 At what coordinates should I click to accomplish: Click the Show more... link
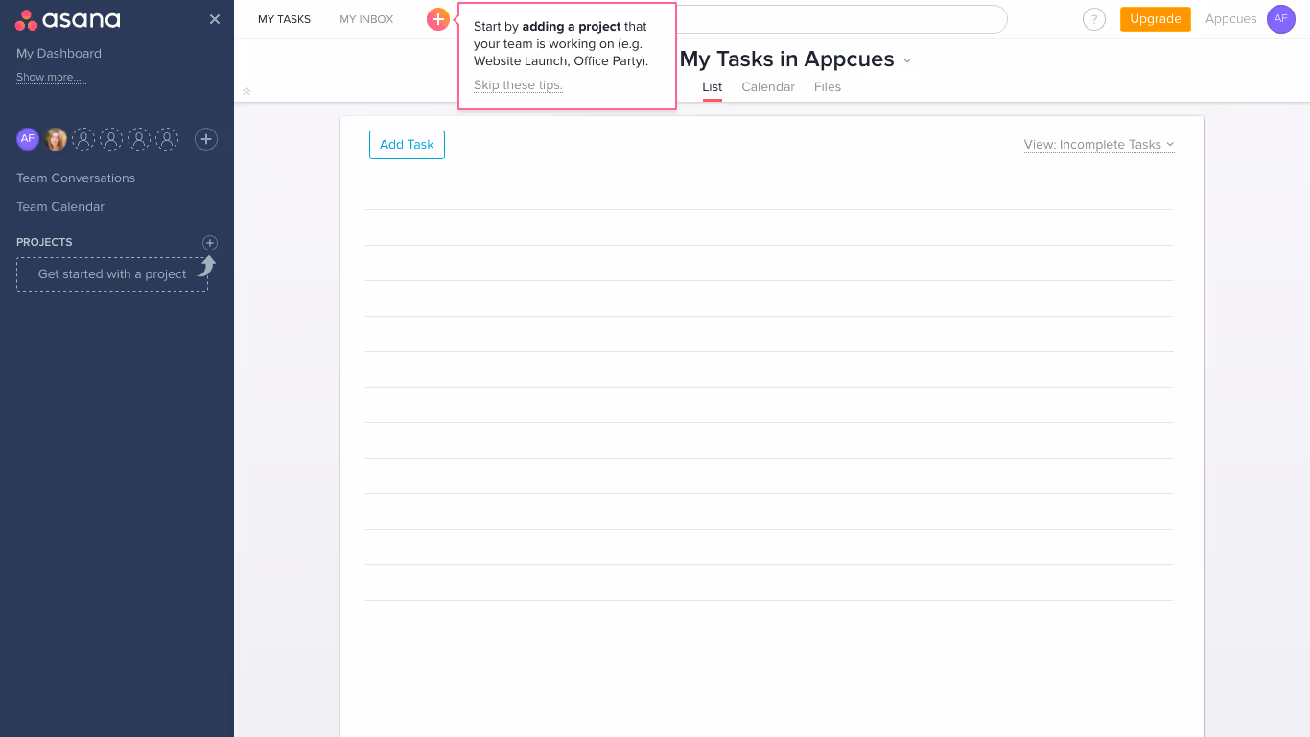point(51,78)
